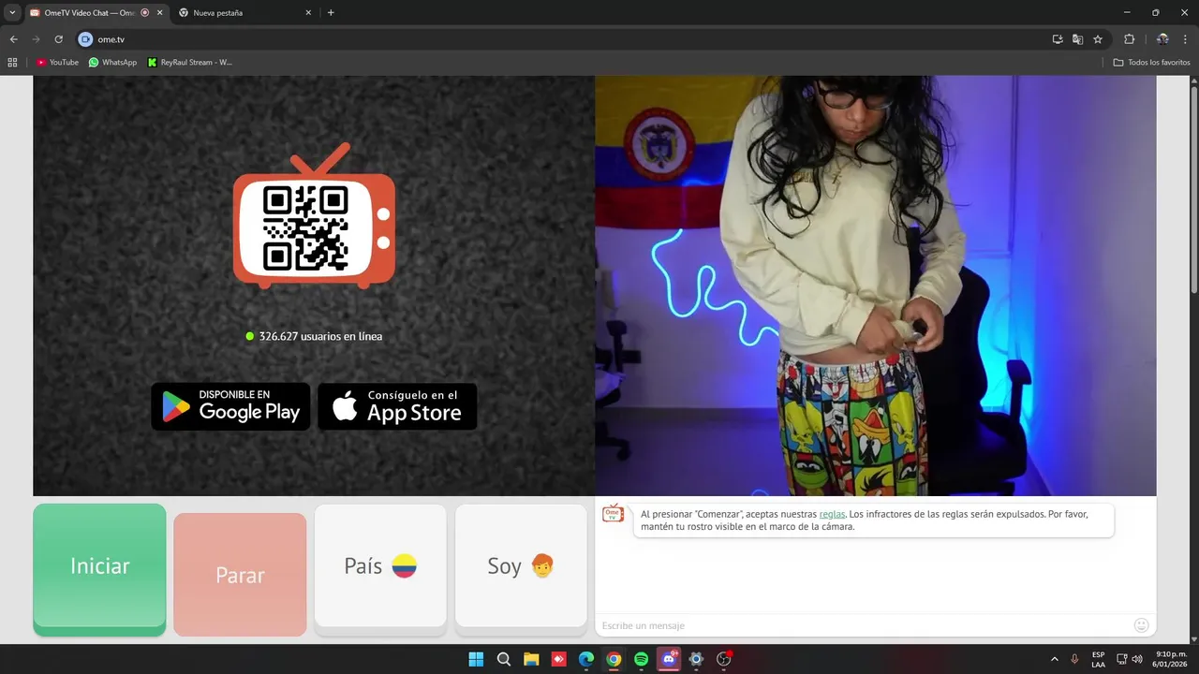
Task: Install the OmeTV app from address bar
Action: tap(1058, 39)
